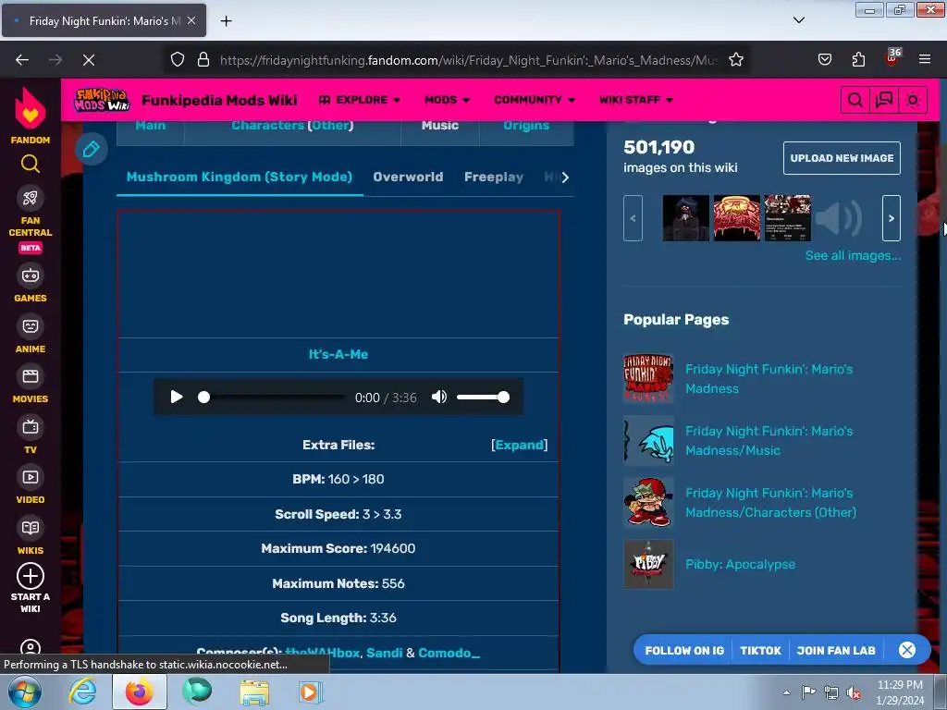Viewport: 947px width, 710px height.
Task: Switch to the Freeplay tab
Action: tap(494, 177)
